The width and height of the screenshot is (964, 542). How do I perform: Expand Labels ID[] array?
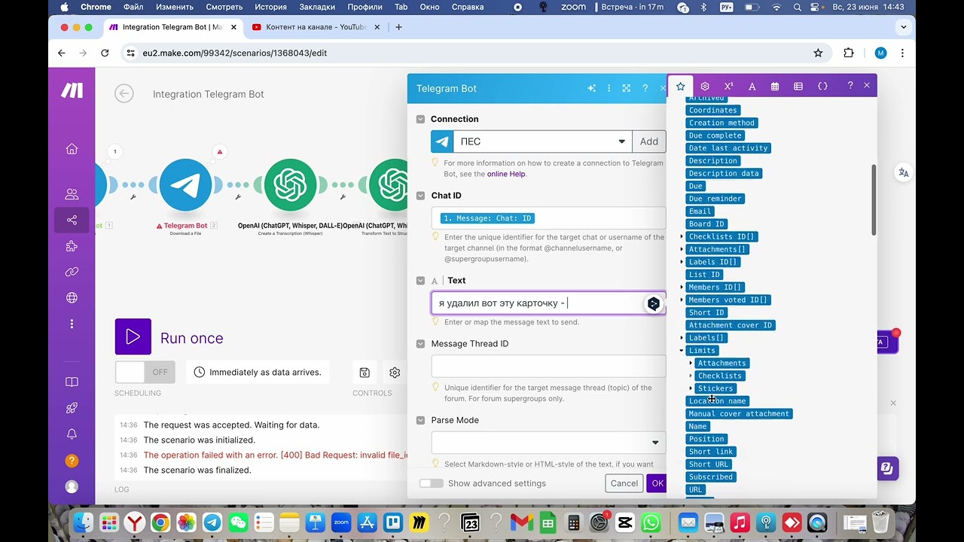[682, 262]
